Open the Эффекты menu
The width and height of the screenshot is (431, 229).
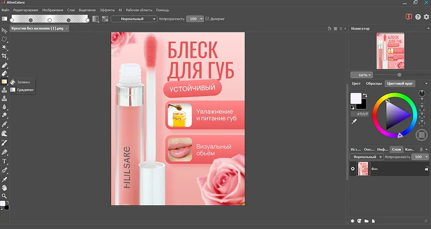[107, 10]
